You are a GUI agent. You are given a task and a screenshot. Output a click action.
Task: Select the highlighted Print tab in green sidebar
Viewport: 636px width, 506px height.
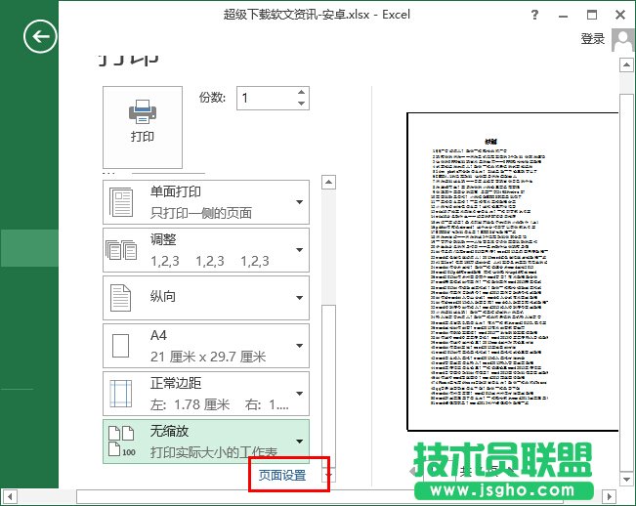pos(29,247)
